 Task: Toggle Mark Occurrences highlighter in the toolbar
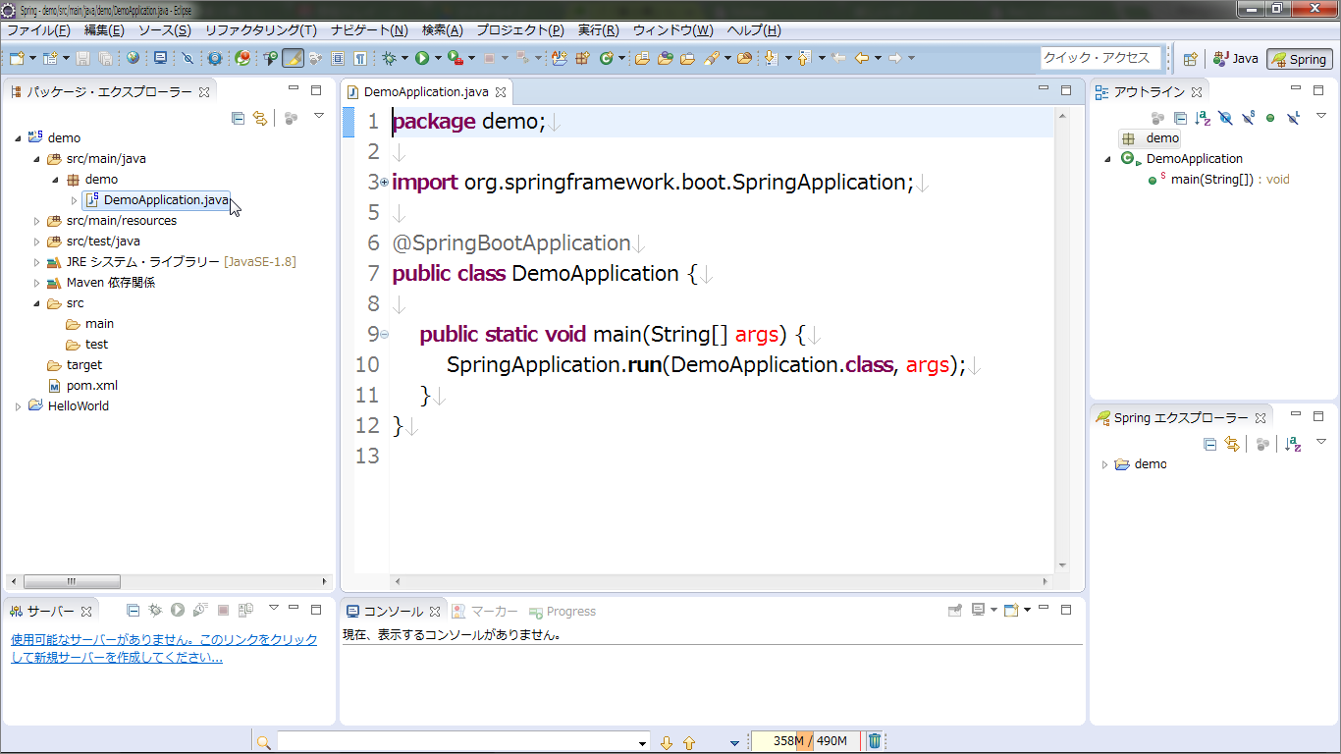(x=291, y=58)
